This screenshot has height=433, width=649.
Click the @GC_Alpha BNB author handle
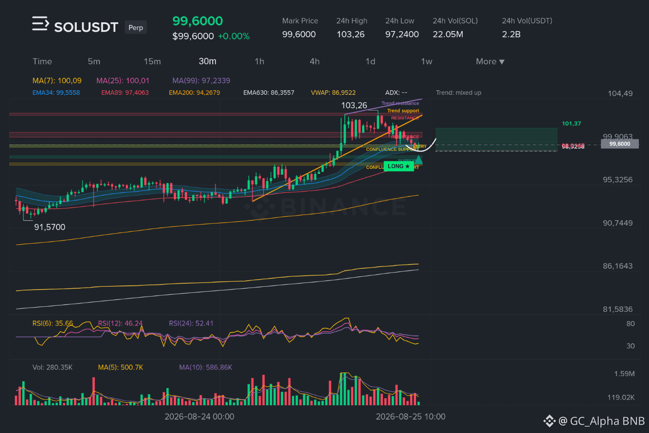pyautogui.click(x=601, y=421)
